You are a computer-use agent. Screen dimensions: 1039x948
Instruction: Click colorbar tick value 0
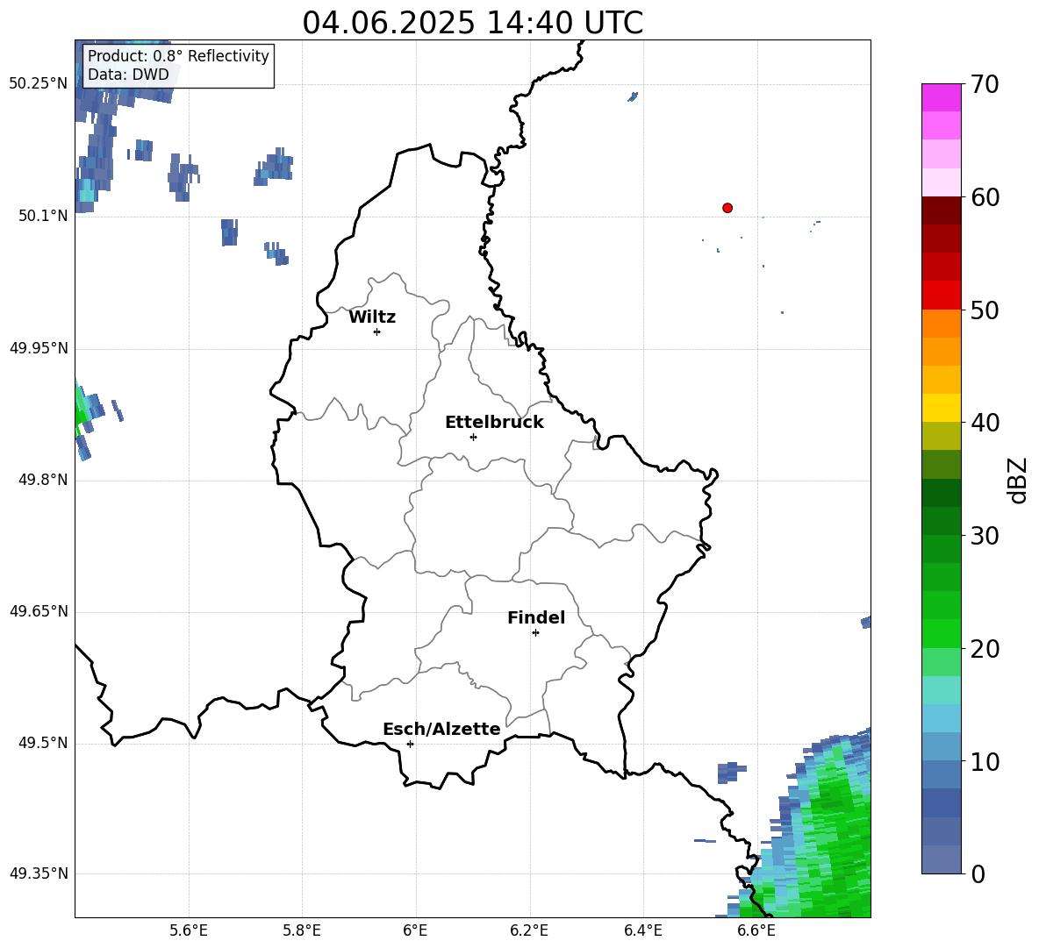(x=978, y=873)
